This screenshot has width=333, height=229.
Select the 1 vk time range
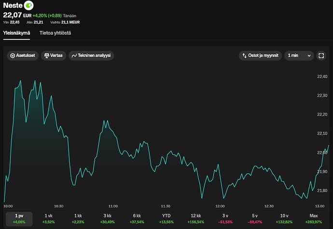(48, 218)
